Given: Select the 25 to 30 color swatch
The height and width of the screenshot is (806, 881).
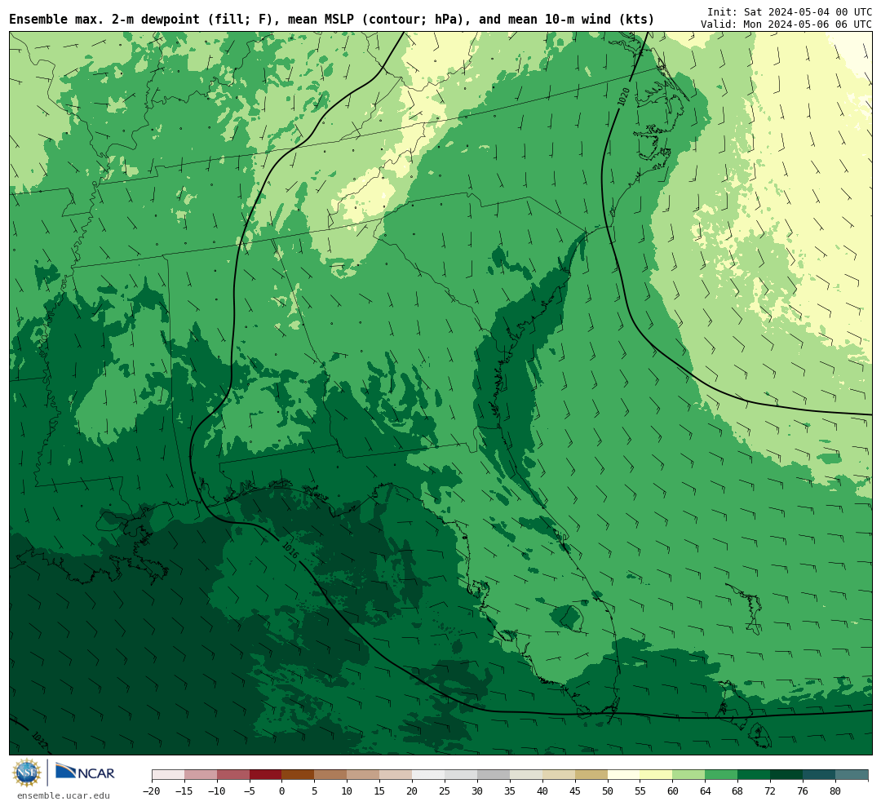Looking at the screenshot, I should click(x=461, y=775).
